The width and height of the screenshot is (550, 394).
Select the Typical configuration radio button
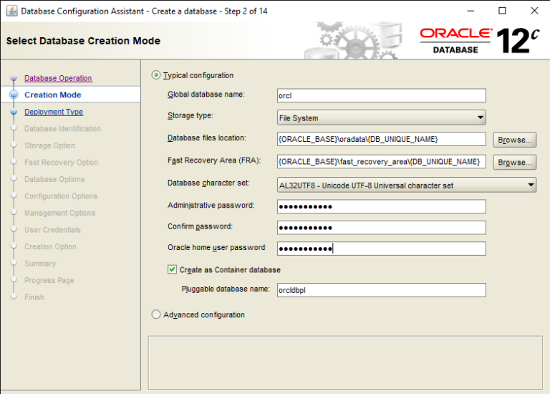click(156, 75)
